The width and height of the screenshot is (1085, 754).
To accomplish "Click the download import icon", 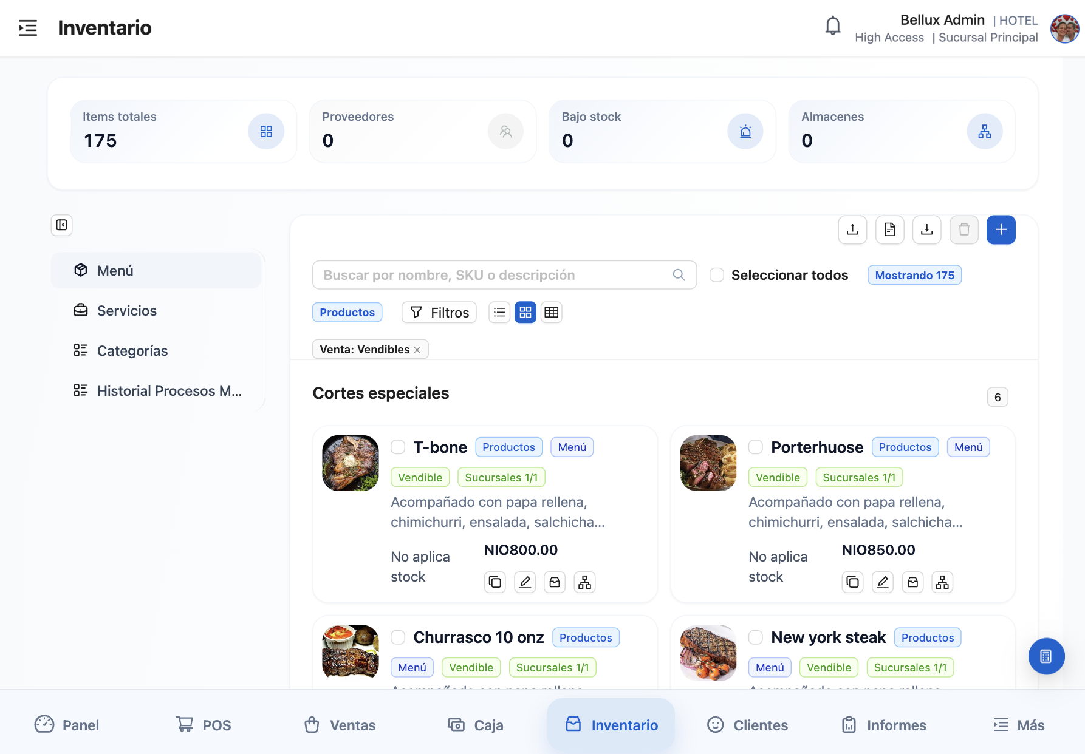I will (926, 229).
